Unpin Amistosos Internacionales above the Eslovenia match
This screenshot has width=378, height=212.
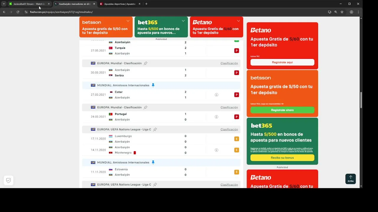(153, 163)
